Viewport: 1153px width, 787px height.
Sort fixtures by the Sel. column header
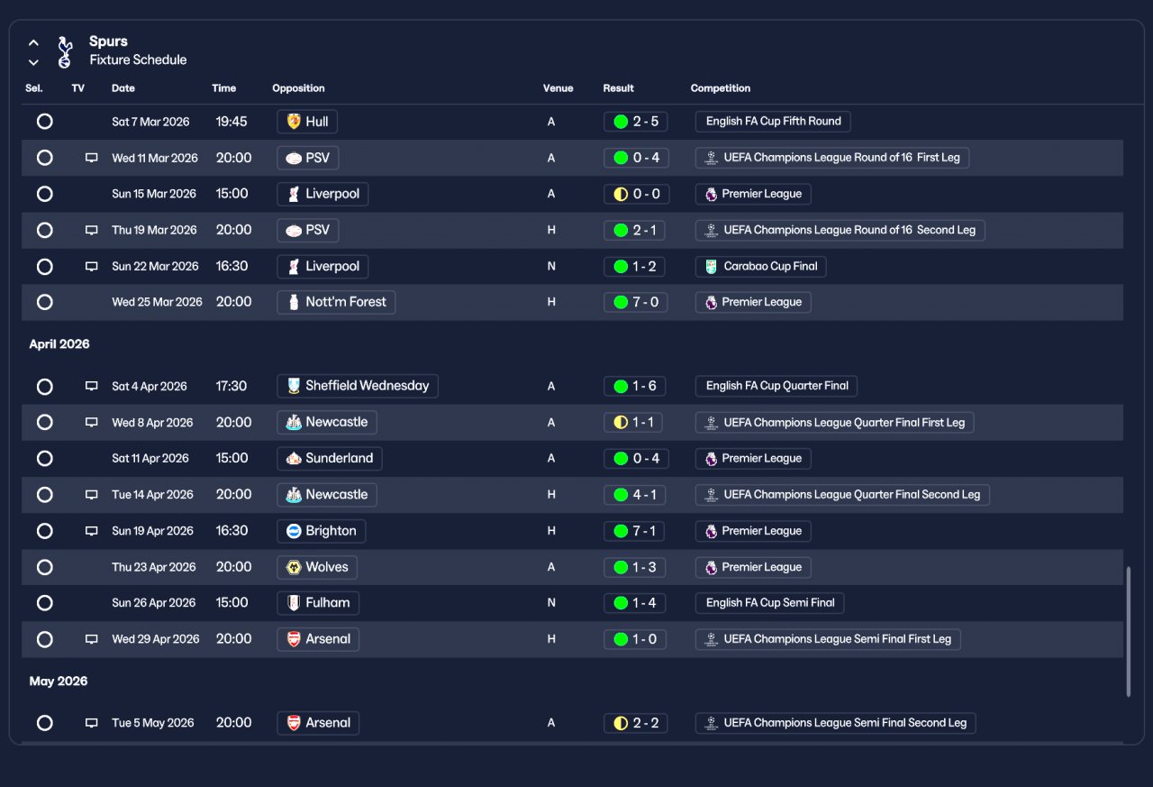click(x=34, y=88)
